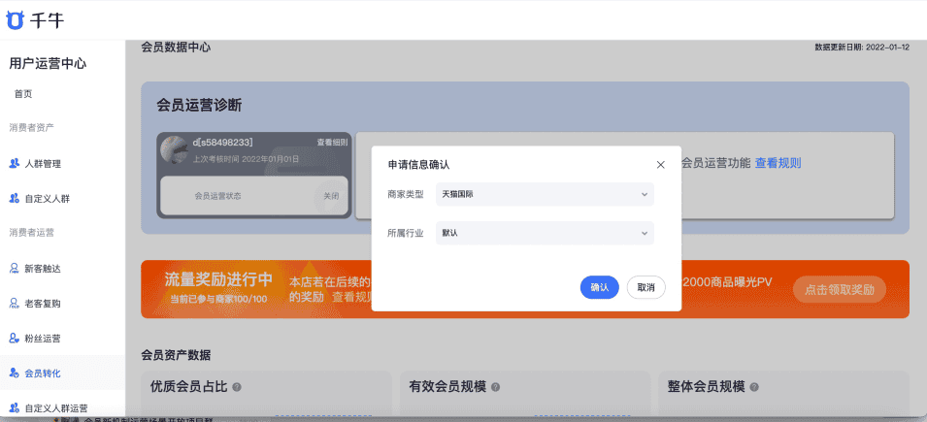Screen dimensions: 927x422
Task: Click the 会员资产数据 heading
Action: pos(176,355)
